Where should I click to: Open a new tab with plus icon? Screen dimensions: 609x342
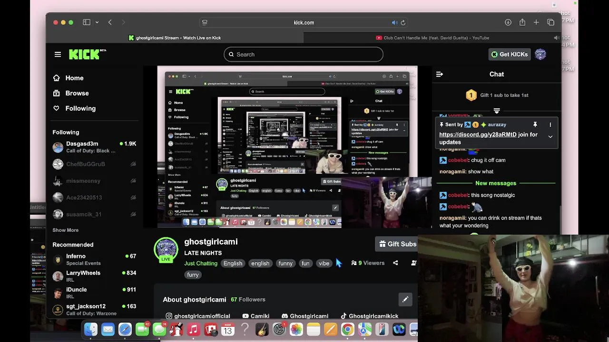[x=536, y=22]
